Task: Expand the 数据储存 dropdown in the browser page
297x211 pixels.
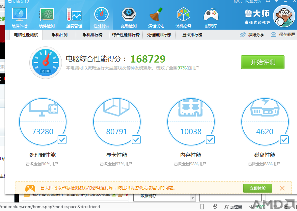Action: [193, 198]
